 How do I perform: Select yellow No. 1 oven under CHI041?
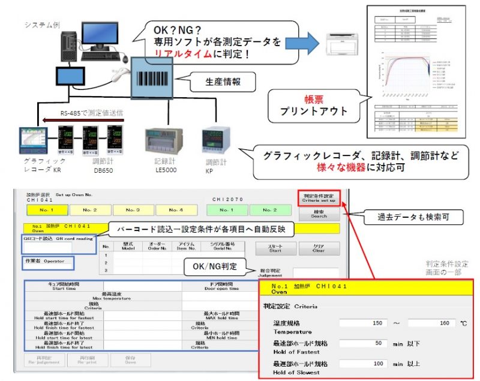click(x=46, y=210)
